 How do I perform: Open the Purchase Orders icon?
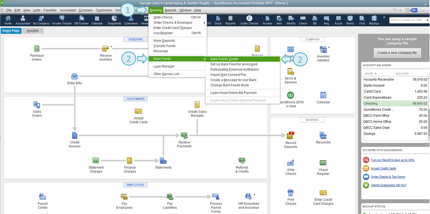pos(37,49)
